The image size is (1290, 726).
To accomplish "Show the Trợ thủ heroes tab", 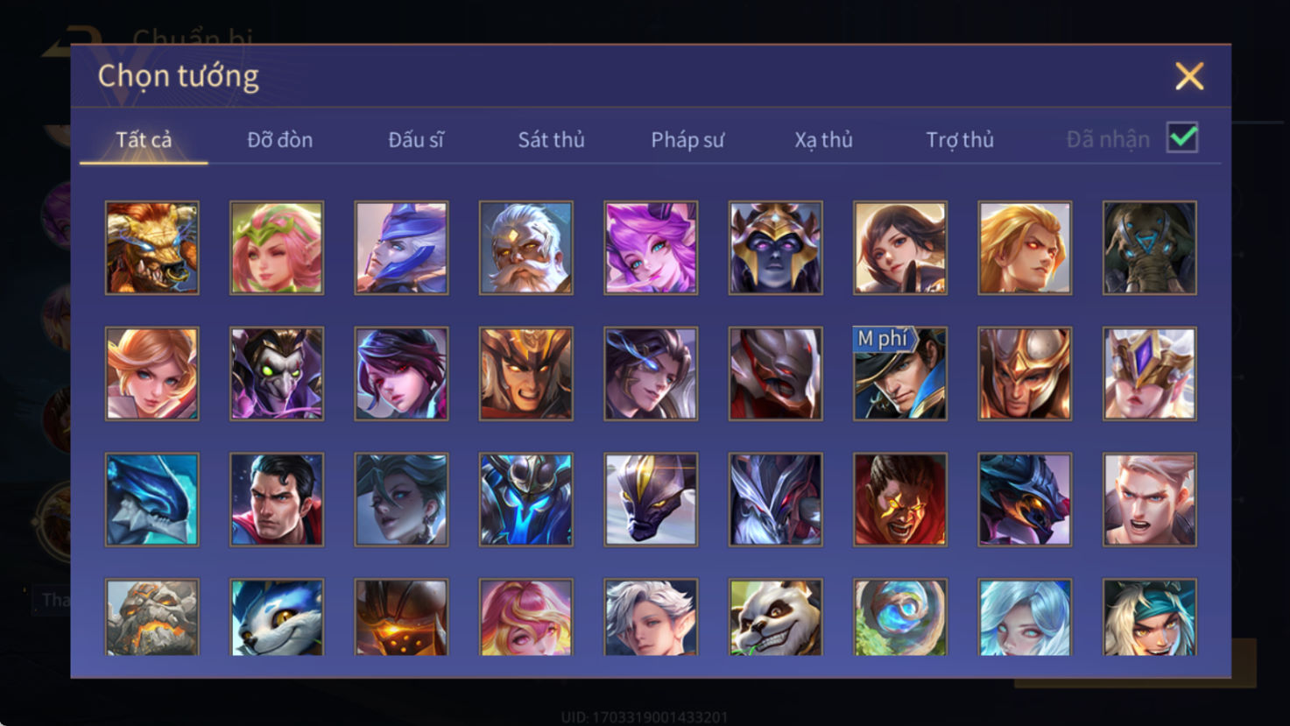I will click(x=960, y=139).
